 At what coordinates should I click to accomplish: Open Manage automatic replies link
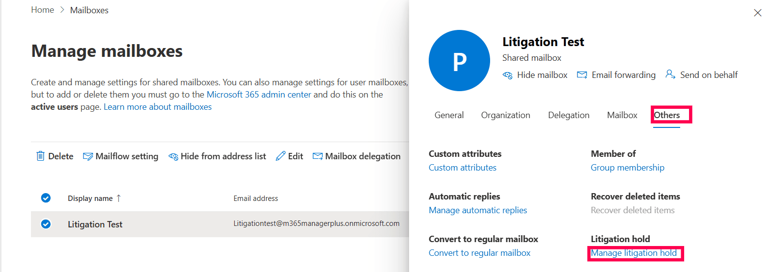[x=477, y=210]
